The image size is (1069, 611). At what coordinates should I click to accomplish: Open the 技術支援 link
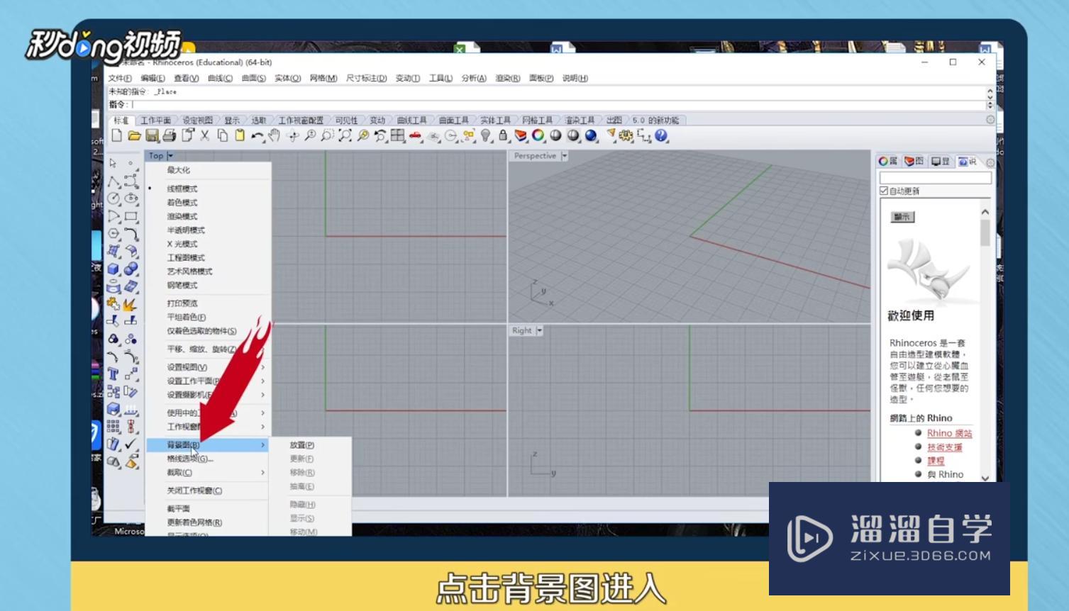[x=945, y=447]
